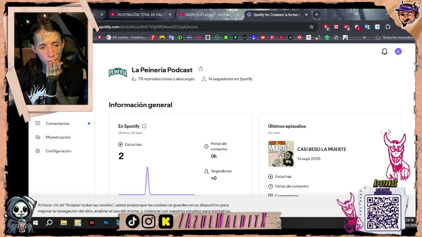Bookmark this page with the star icon

pyautogui.click(x=312, y=27)
